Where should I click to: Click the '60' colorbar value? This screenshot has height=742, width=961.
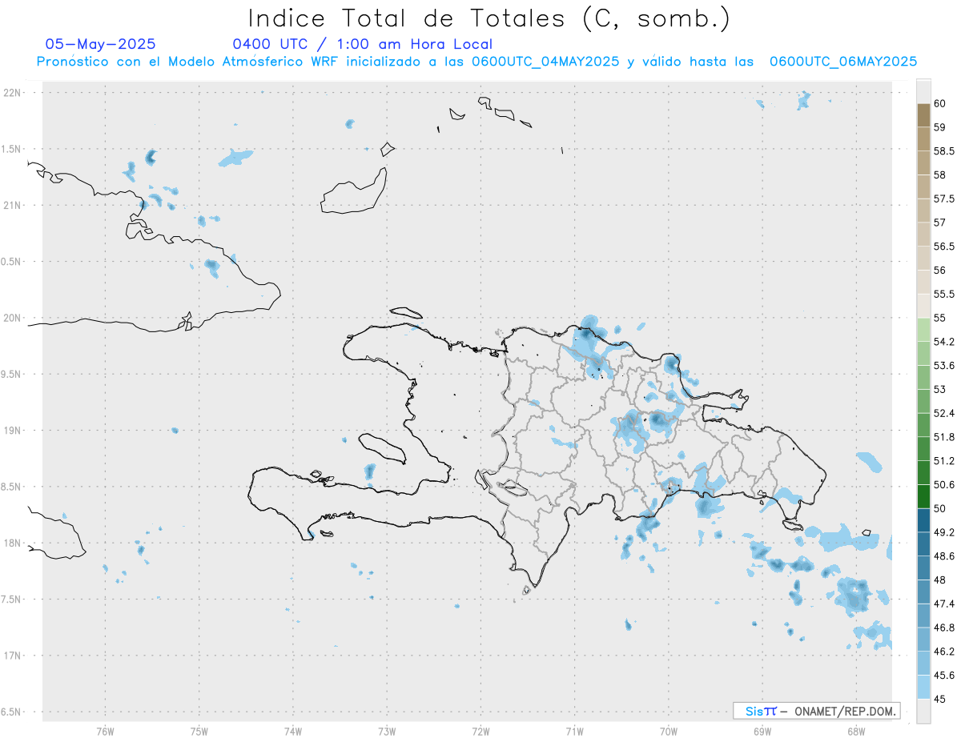click(940, 103)
